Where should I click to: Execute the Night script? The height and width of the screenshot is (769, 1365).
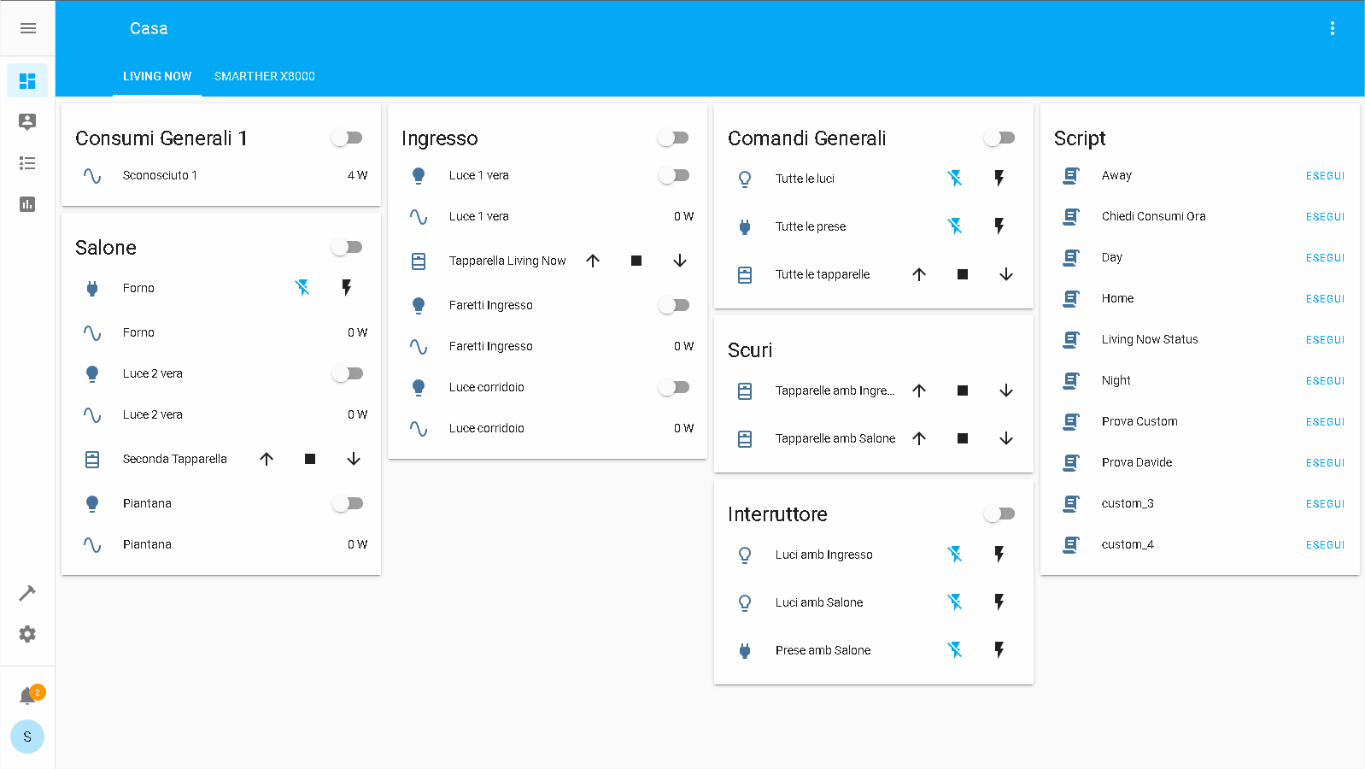(x=1325, y=381)
